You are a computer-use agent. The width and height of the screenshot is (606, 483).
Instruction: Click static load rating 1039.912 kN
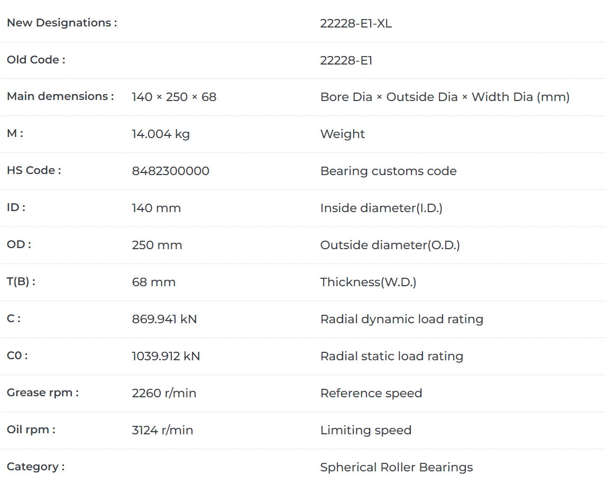(166, 356)
